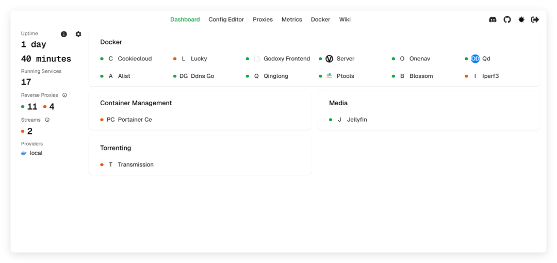
Task: Open the Discord link icon
Action: click(x=493, y=20)
